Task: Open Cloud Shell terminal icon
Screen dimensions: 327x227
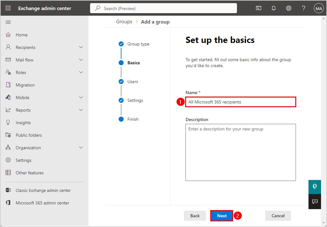Action: (259, 8)
